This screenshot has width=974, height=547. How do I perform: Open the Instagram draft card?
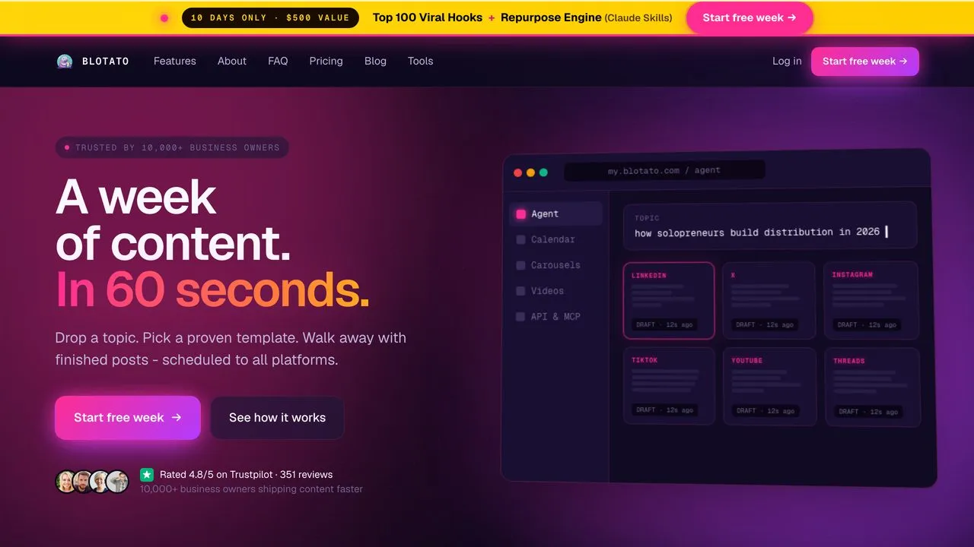point(871,300)
